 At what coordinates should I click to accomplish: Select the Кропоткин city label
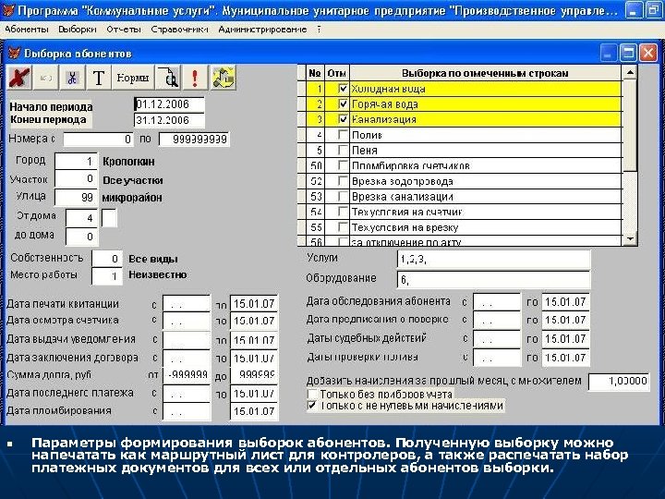tap(128, 162)
